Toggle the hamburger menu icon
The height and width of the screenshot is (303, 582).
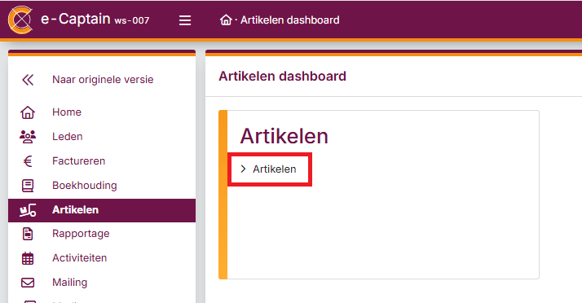point(185,20)
